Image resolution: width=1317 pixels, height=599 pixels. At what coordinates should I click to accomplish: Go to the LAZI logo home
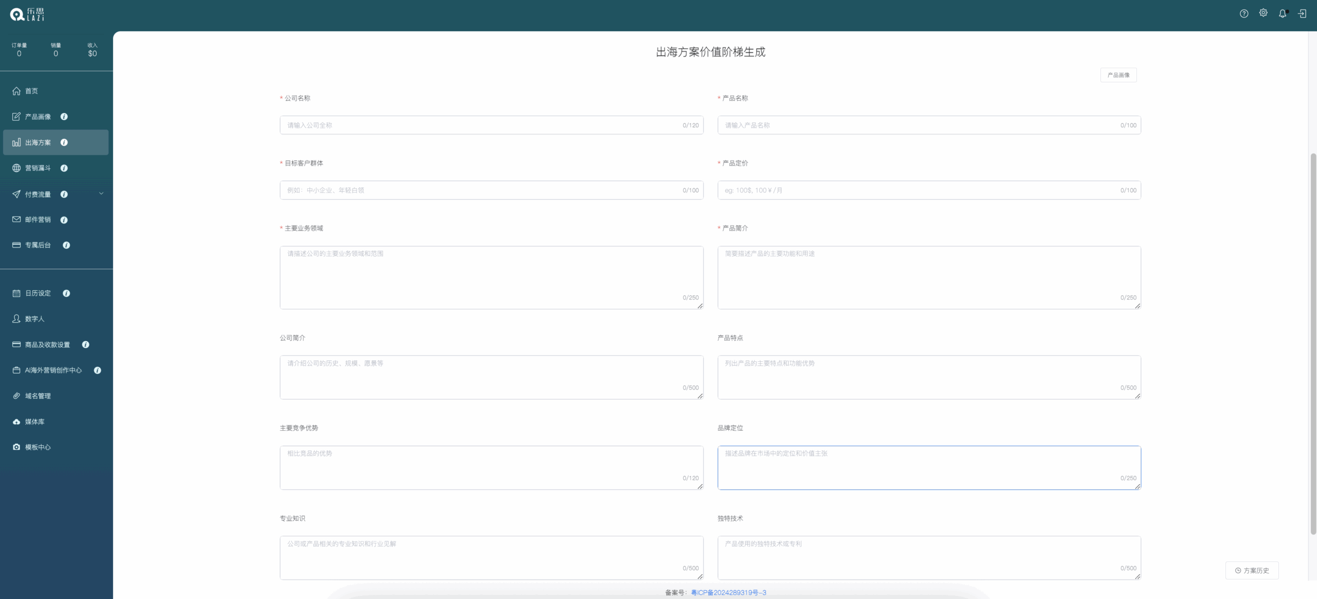click(27, 14)
